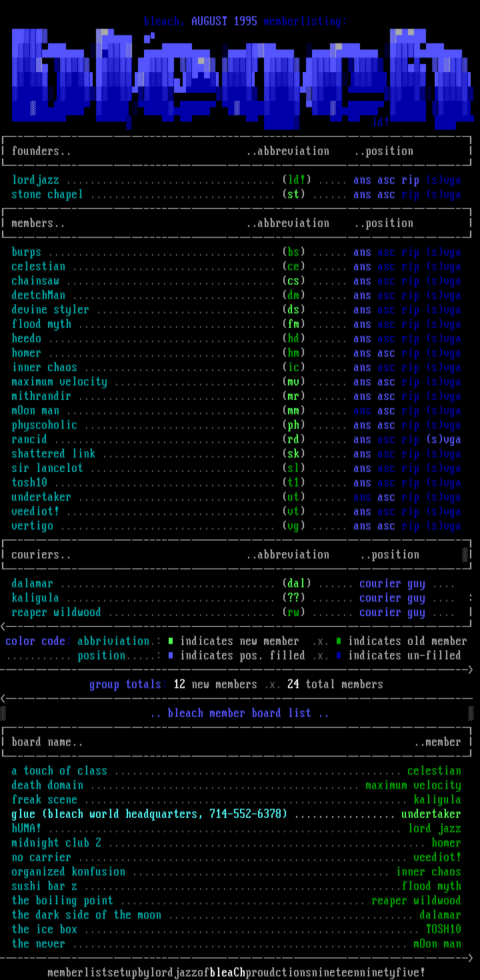This screenshot has height=980, width=480.
Task: Select the glue bleach world headquarters board
Action: point(149,814)
